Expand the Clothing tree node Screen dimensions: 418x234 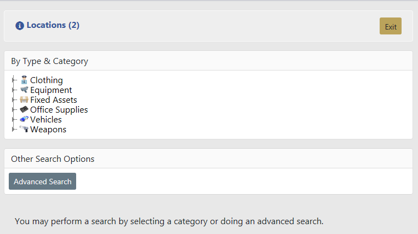pyautogui.click(x=14, y=80)
